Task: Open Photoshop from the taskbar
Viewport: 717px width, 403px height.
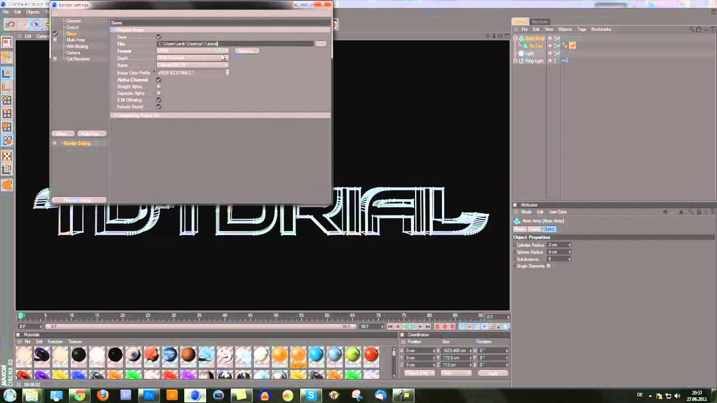Action: (149, 395)
